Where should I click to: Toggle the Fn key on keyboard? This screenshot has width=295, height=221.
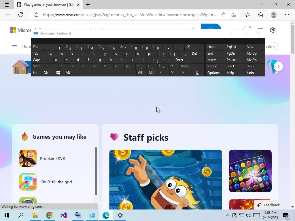tap(37, 73)
